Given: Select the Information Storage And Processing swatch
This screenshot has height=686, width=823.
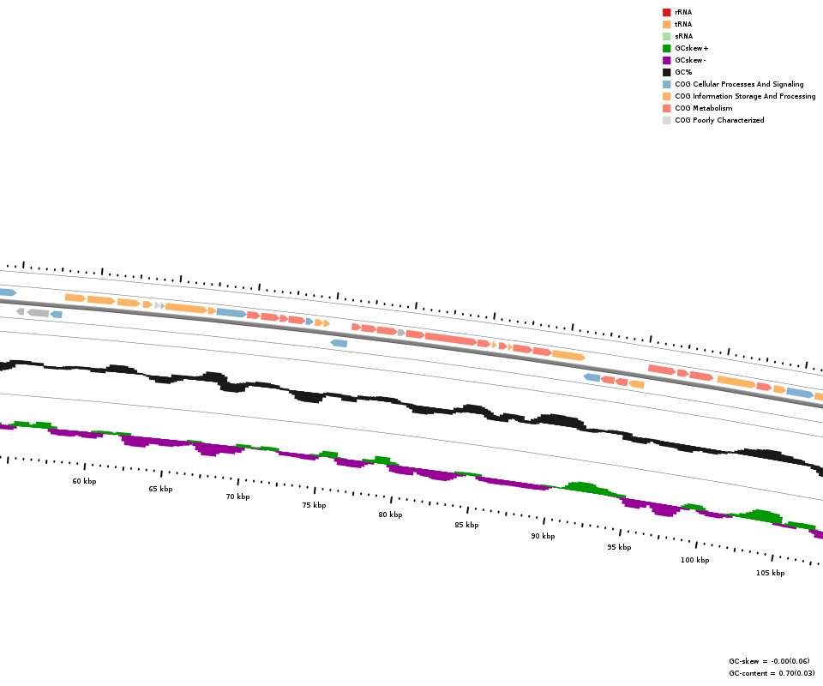Looking at the screenshot, I should (667, 97).
